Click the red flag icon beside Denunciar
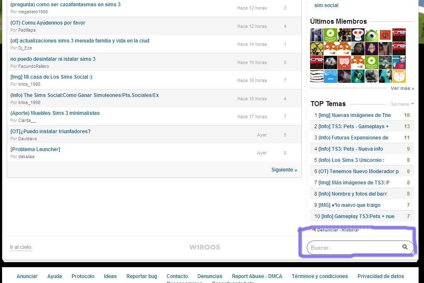Screen dimensions: 424x283 [x=314, y=230]
